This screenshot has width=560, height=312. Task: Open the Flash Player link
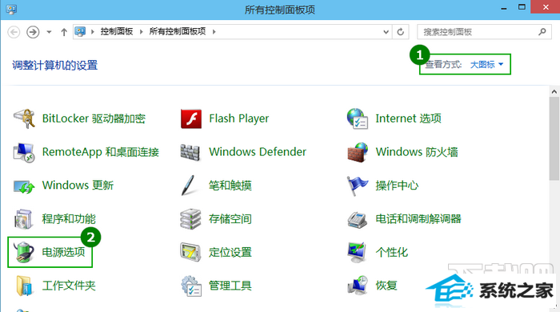tap(239, 118)
